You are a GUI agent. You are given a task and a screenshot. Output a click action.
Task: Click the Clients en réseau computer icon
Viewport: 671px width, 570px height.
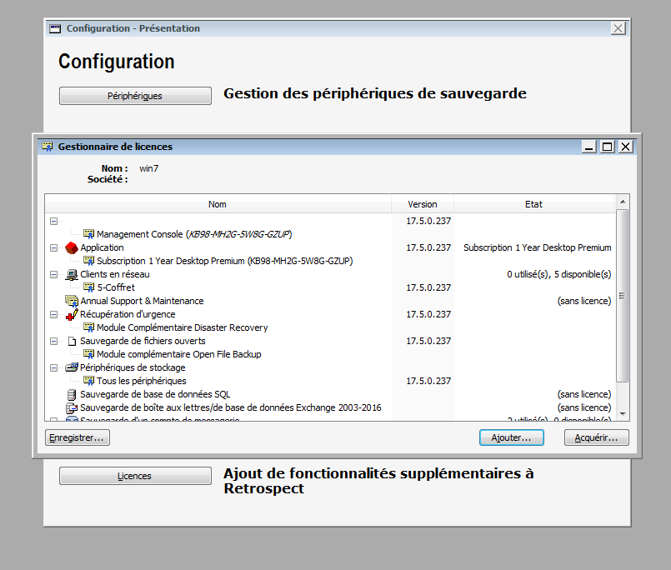71,274
